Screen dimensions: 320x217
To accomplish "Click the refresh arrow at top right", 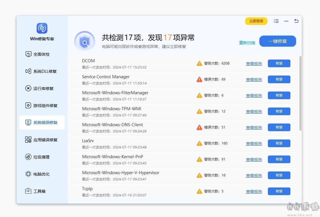I will (x=296, y=21).
